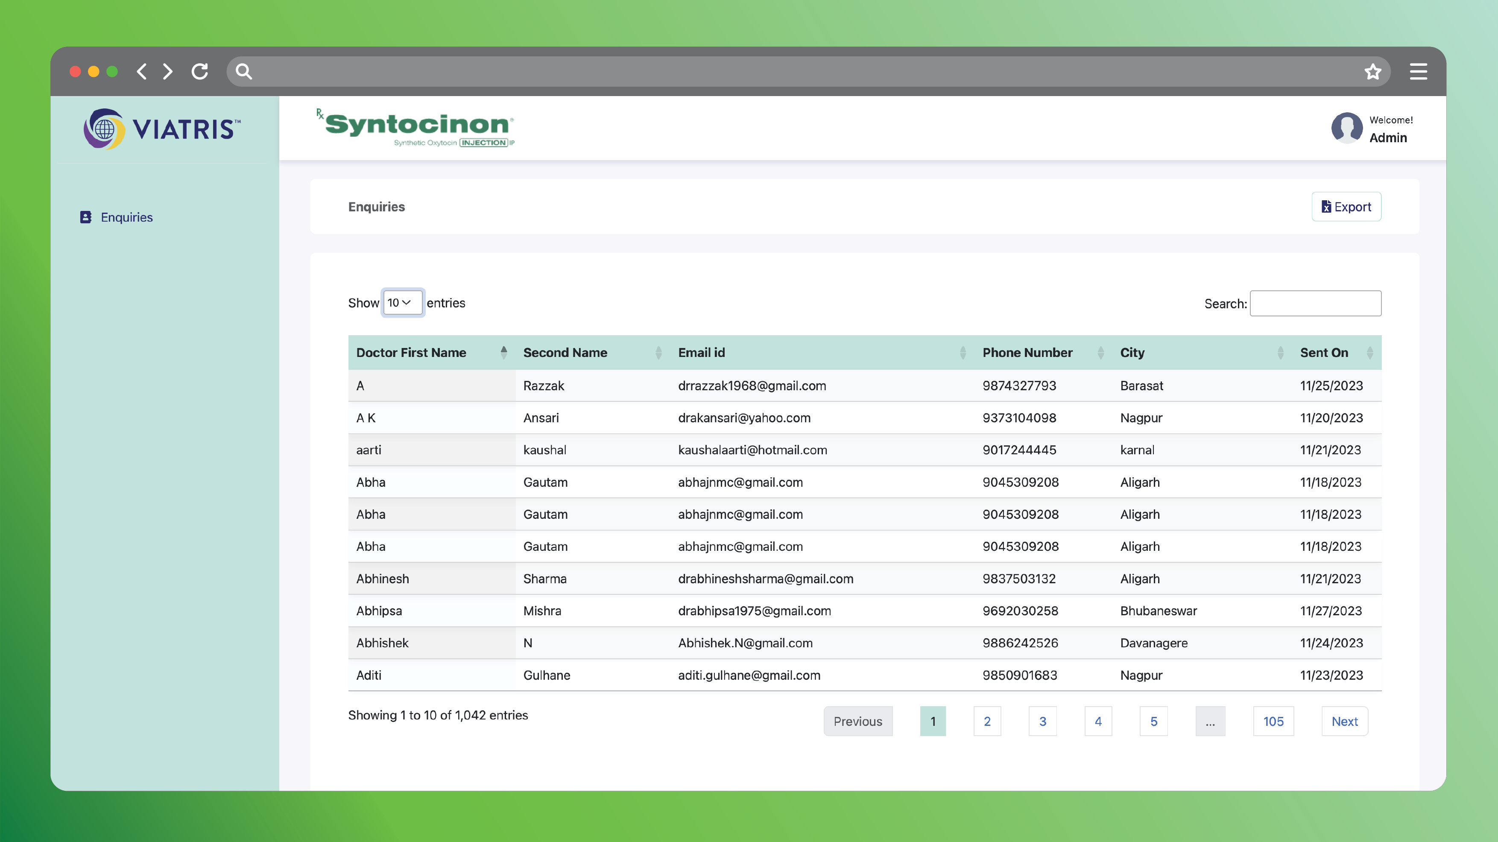Jump to page 105
This screenshot has height=842, width=1498.
1273,721
